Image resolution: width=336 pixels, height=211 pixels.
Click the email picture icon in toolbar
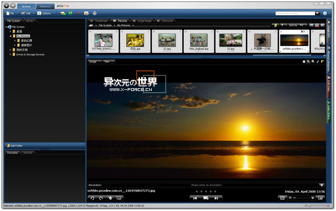coord(86,13)
